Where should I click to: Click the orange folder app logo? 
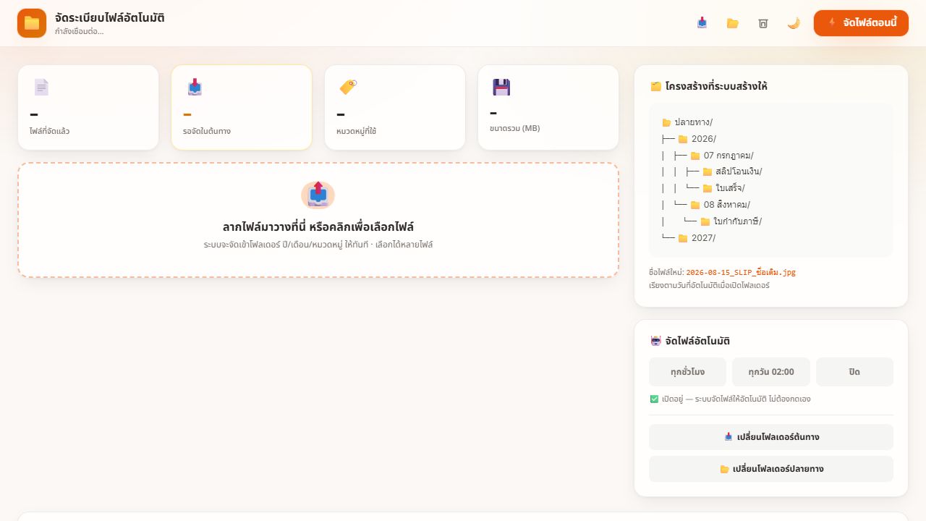coord(32,23)
